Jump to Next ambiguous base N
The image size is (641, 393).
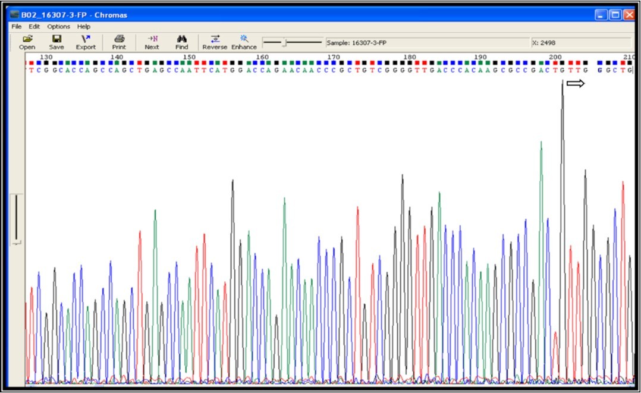[151, 42]
